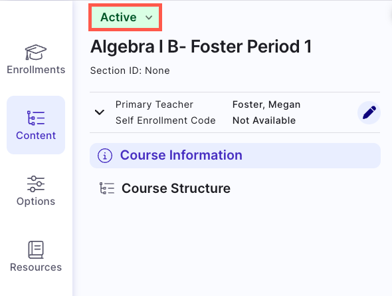Image resolution: width=392 pixels, height=296 pixels.
Task: Click the Content sidebar label
Action: tap(36, 136)
